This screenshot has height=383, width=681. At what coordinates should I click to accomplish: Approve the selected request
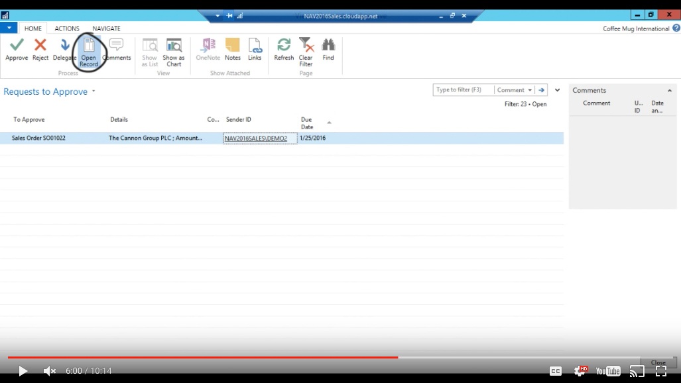click(x=17, y=49)
